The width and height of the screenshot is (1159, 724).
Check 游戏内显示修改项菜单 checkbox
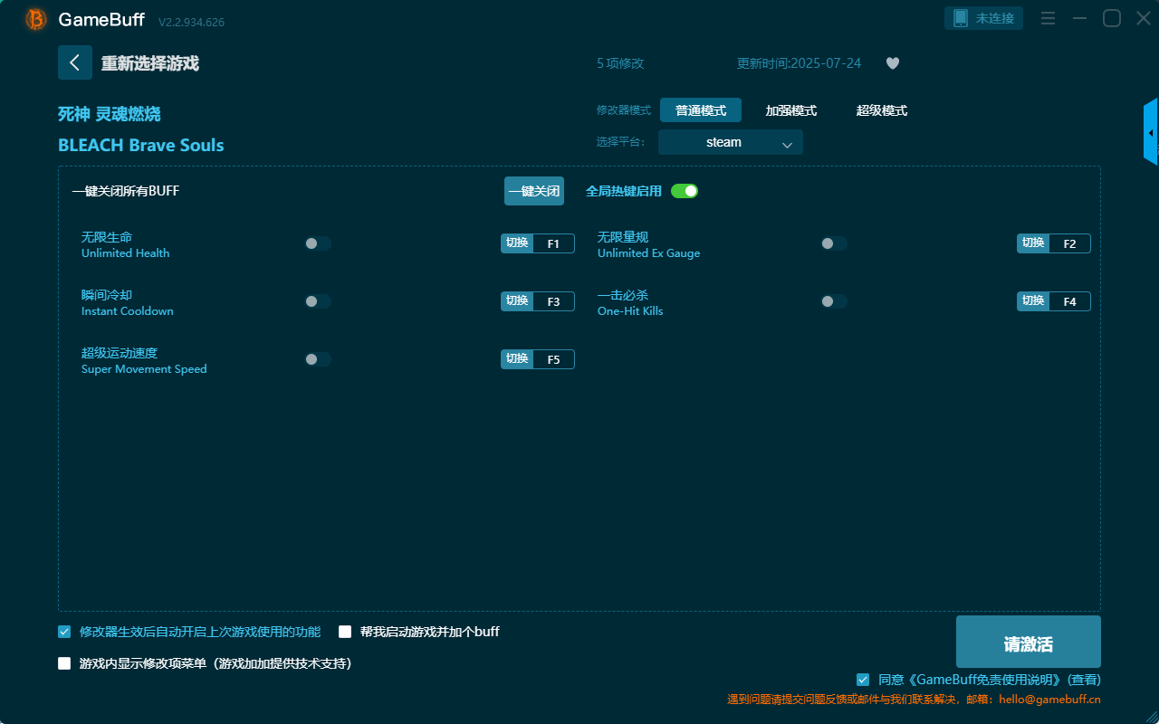(x=63, y=662)
